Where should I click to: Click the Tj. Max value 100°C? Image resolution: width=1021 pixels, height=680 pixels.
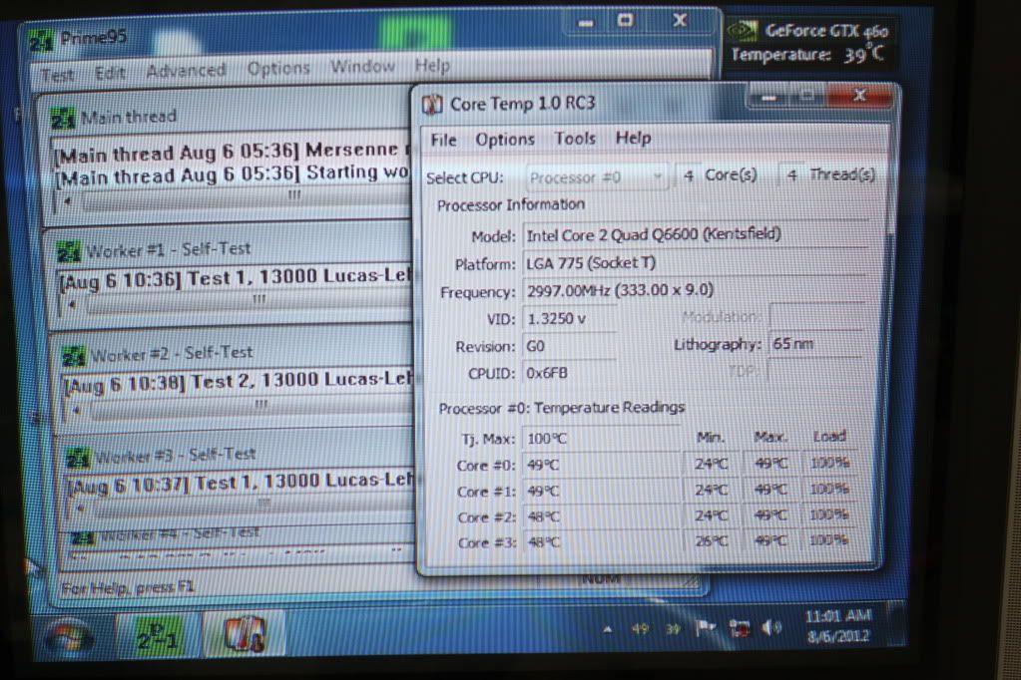[x=601, y=439]
